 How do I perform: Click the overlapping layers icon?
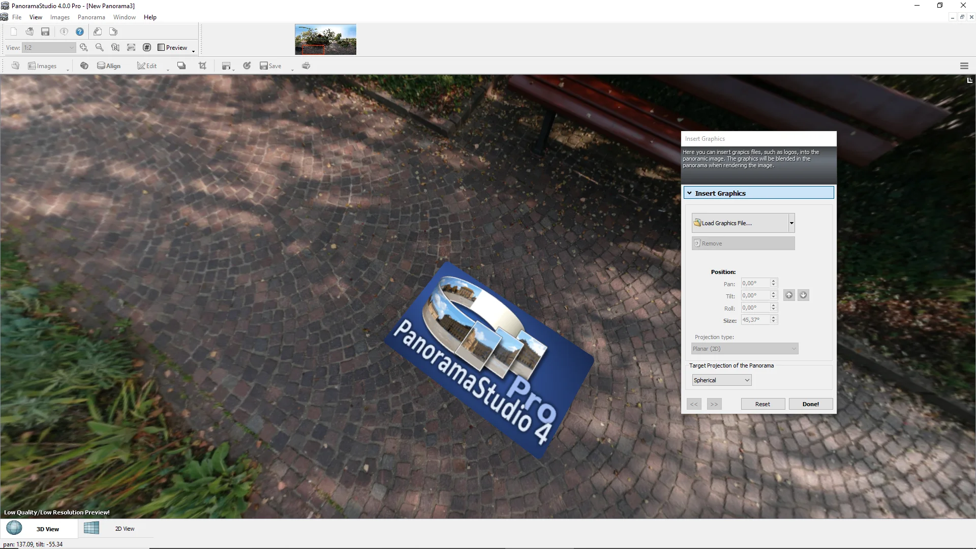[181, 66]
